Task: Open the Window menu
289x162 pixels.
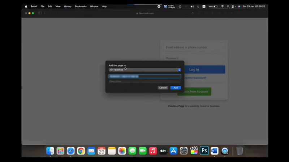Action: 94,6
